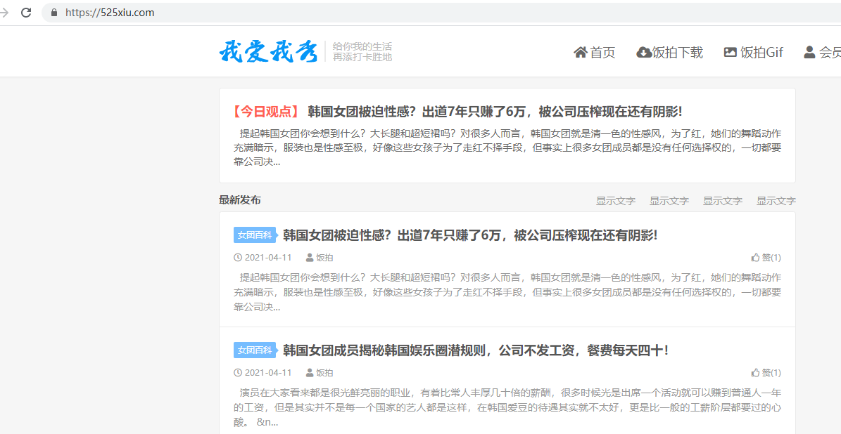The width and height of the screenshot is (841, 434).
Task: Open the 饭拍下载 navigation menu item
Action: [677, 53]
